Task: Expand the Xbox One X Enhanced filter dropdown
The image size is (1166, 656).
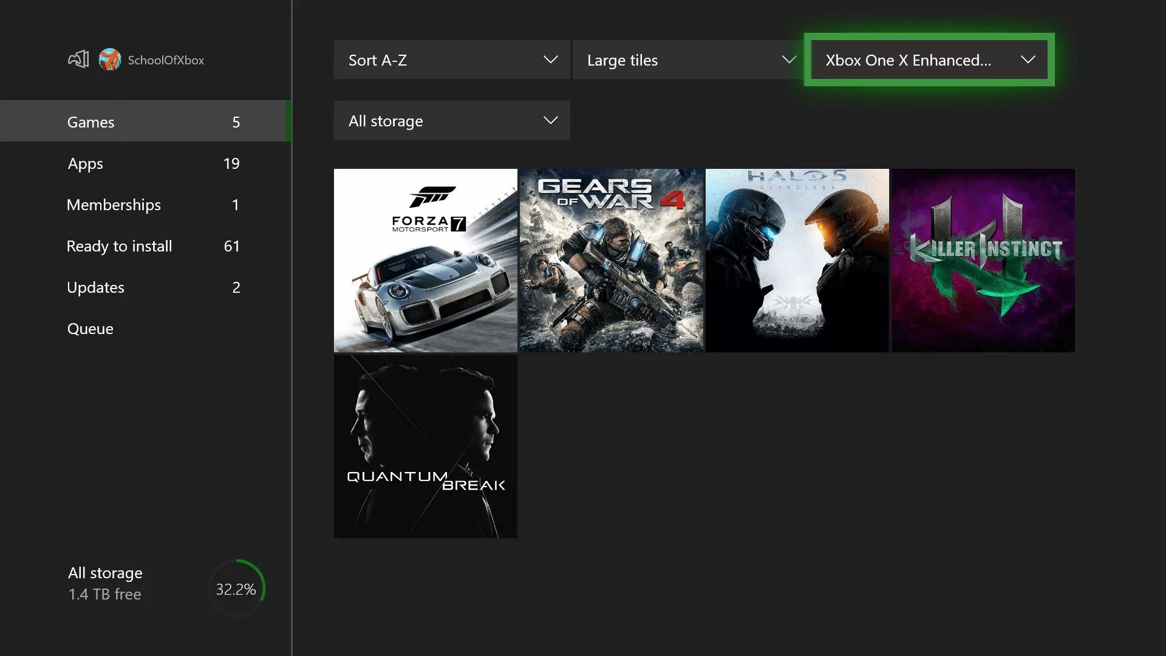Action: pos(928,60)
